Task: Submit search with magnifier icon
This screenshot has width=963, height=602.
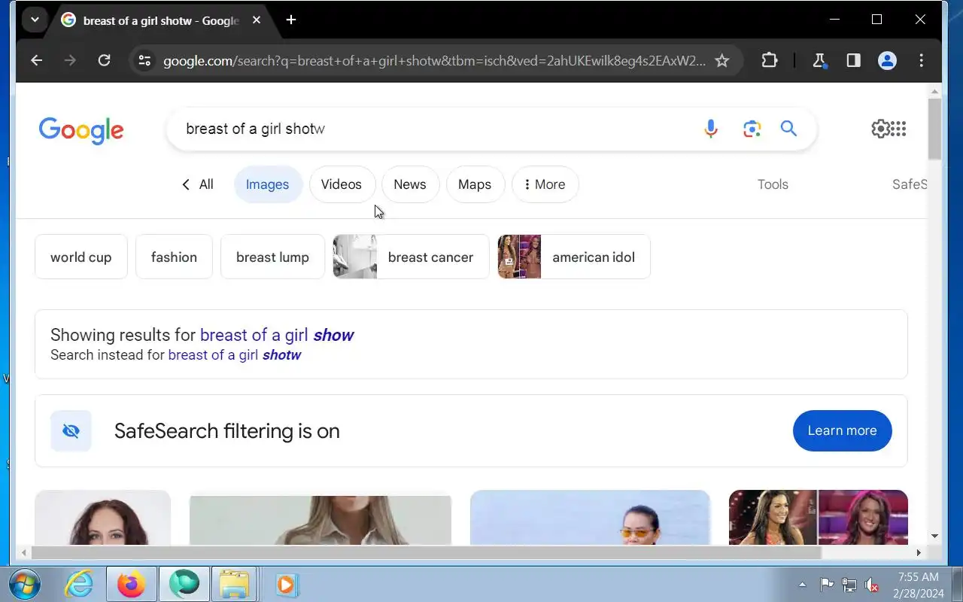Action: 788,129
